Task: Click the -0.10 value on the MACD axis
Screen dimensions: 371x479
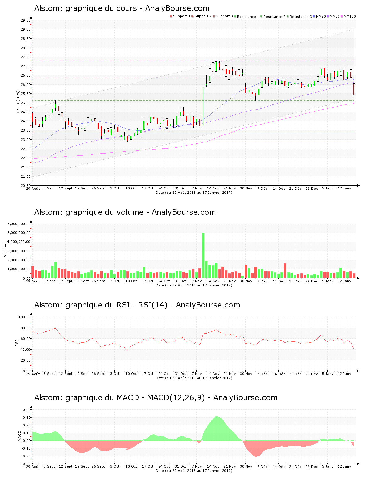Action: tap(26, 448)
